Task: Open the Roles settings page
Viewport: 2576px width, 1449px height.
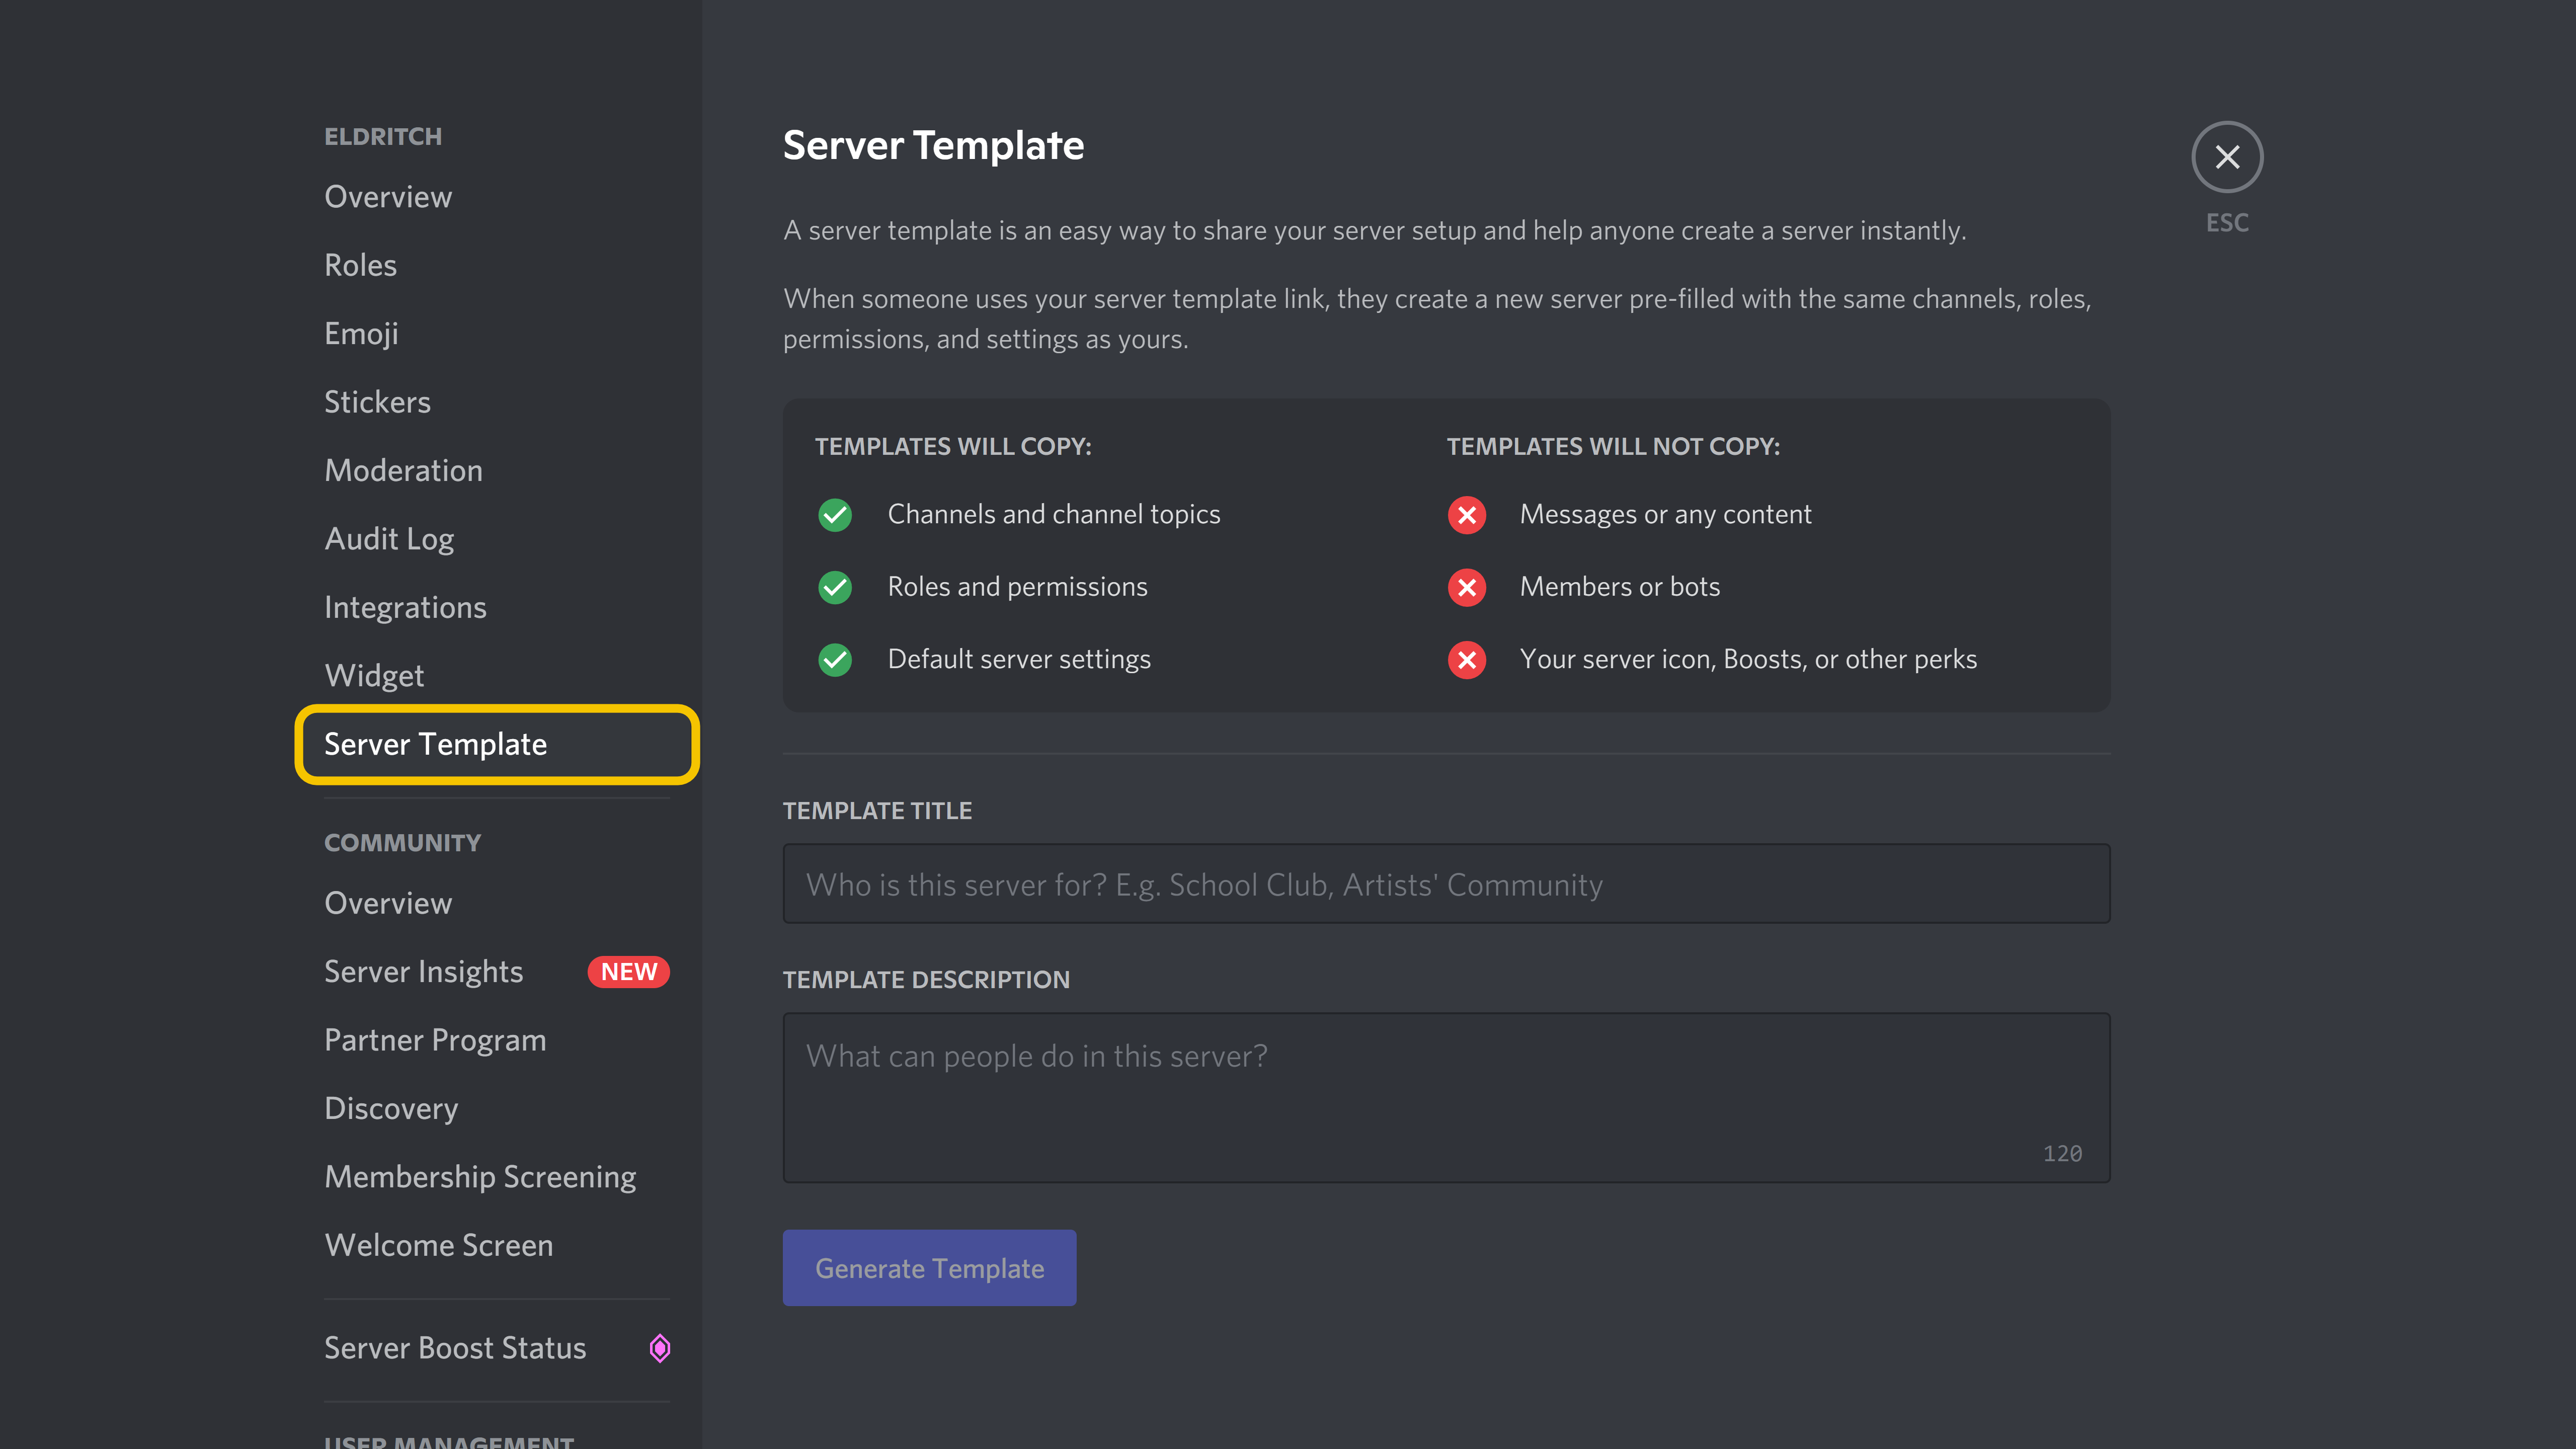Action: [361, 264]
